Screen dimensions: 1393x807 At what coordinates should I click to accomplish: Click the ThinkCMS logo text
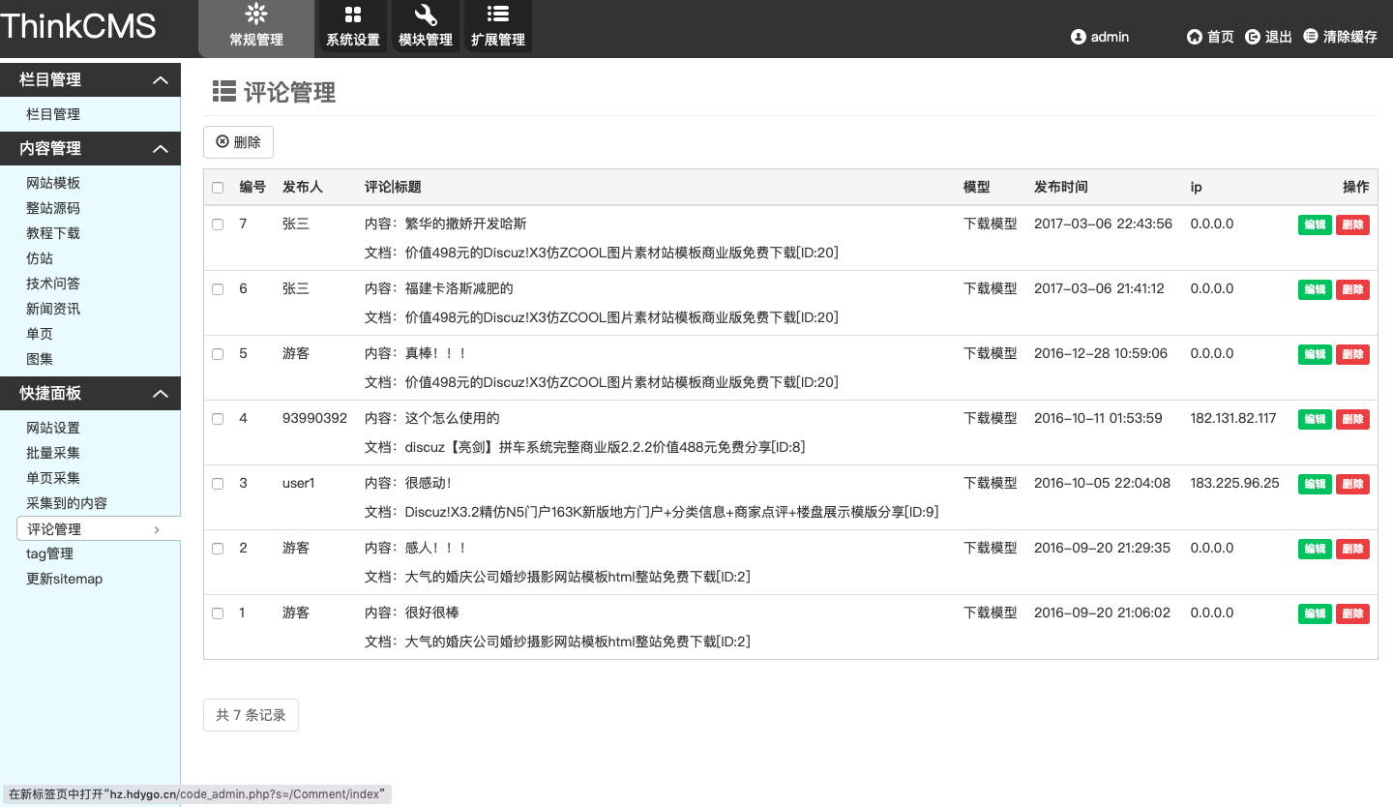[79, 27]
